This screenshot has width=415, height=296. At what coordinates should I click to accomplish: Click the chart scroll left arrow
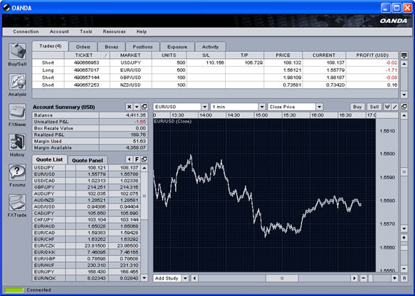(194, 278)
